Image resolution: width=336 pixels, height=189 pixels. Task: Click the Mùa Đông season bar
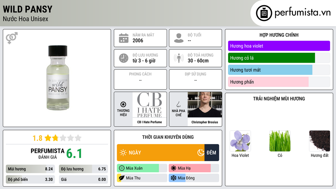coord(194,178)
